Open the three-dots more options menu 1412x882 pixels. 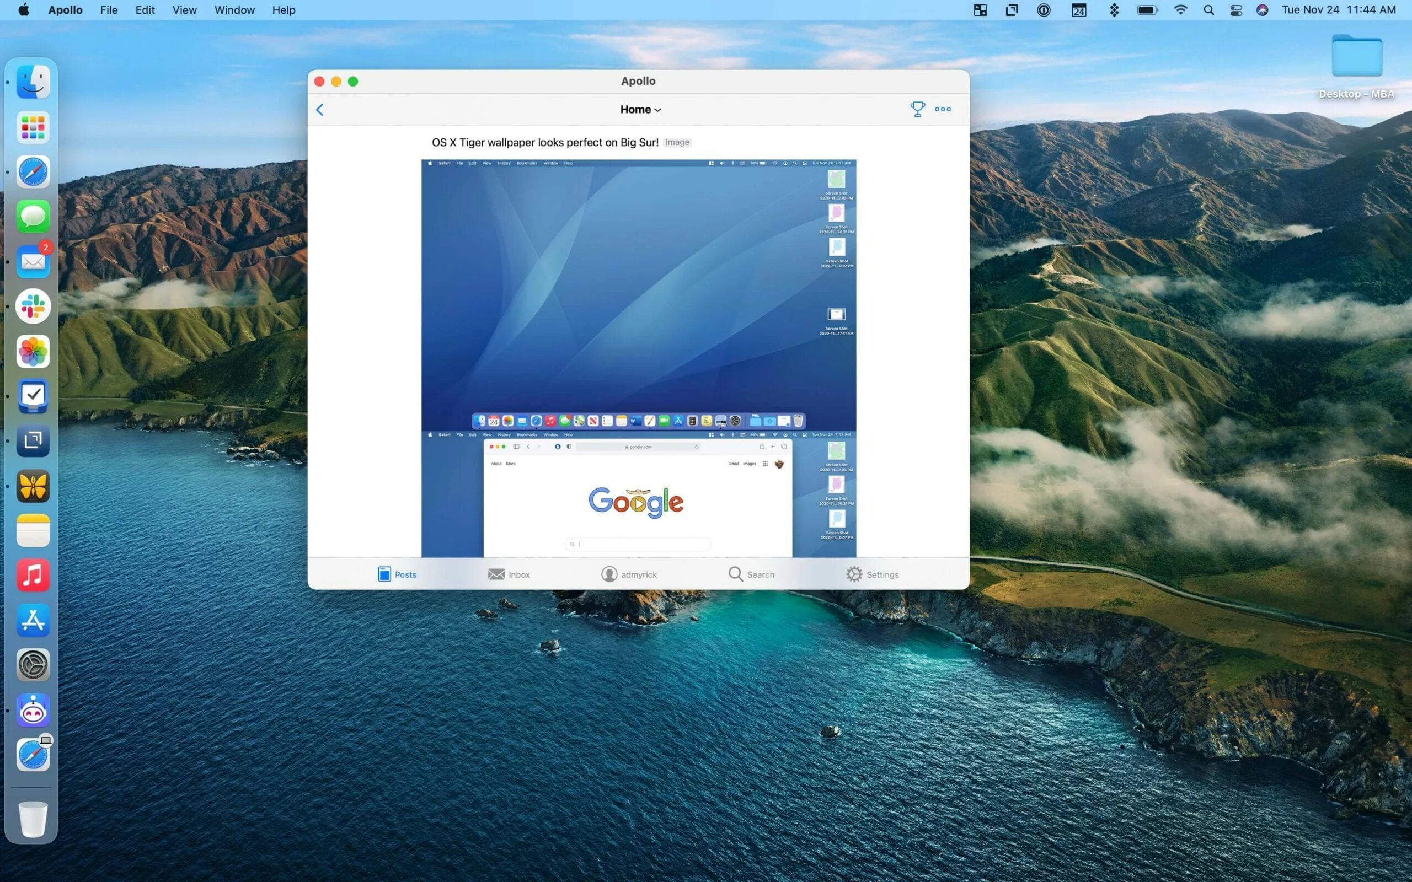(942, 109)
